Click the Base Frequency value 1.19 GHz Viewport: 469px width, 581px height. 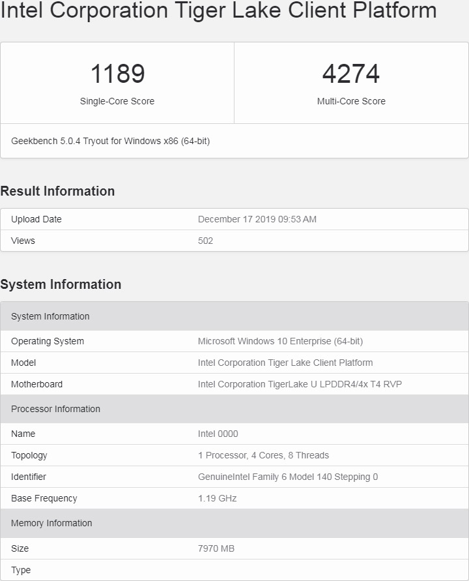[218, 498]
